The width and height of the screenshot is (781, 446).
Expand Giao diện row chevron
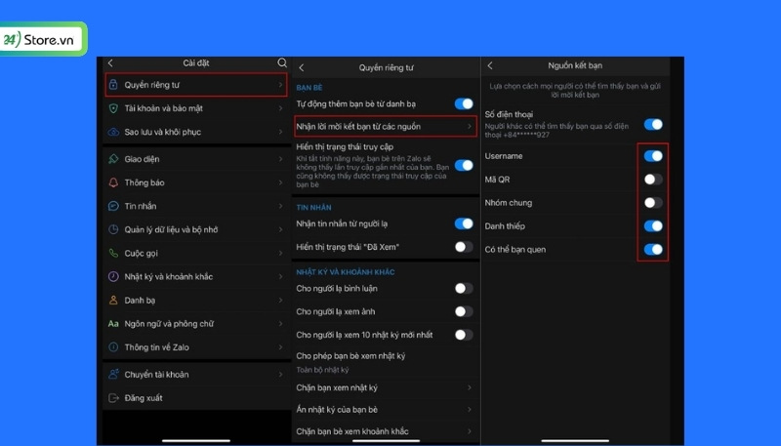(280, 159)
